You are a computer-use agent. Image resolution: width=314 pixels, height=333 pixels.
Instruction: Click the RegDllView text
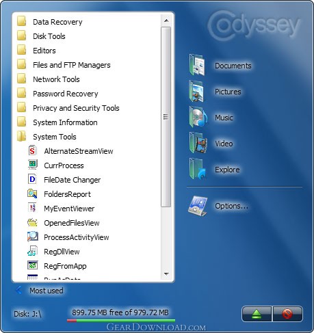click(x=62, y=252)
